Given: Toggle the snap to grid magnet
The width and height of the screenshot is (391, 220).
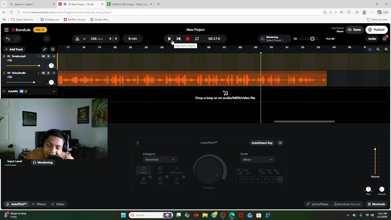Looking at the screenshot, I should pos(370,49).
